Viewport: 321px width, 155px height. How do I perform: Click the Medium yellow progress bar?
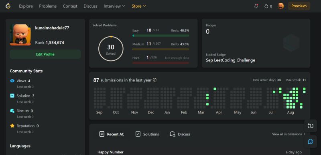click(x=161, y=49)
